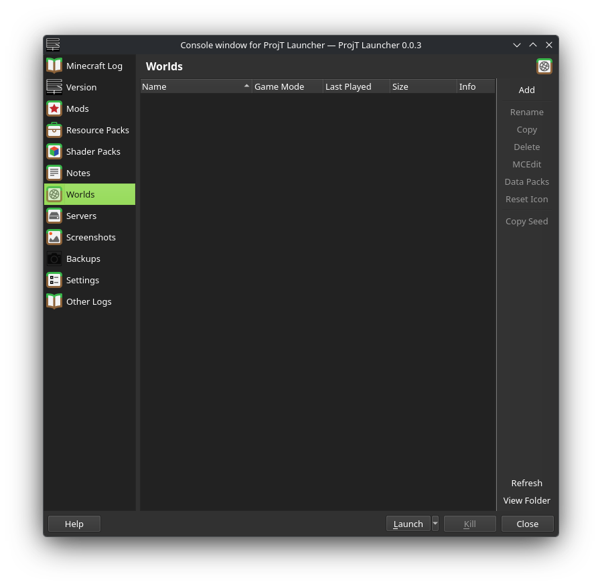This screenshot has width=602, height=588.
Task: Click the Servers icon in sidebar
Action: click(54, 216)
